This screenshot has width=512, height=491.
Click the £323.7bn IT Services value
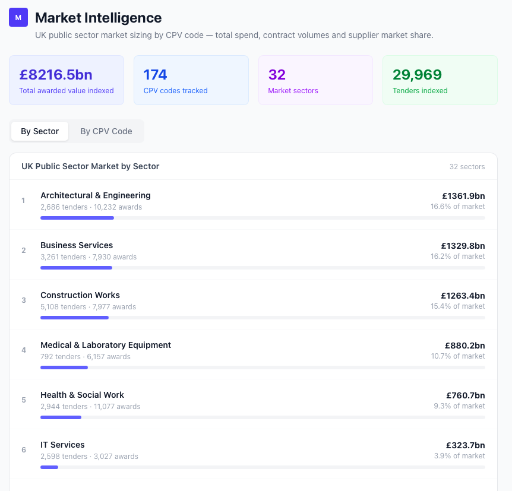(465, 445)
